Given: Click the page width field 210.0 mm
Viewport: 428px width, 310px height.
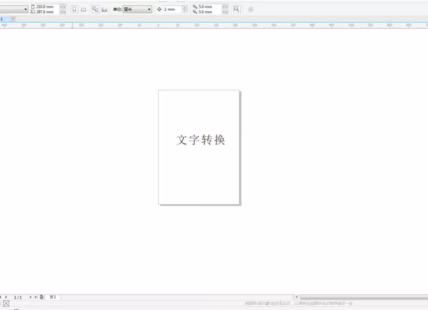Looking at the screenshot, I should click(47, 7).
